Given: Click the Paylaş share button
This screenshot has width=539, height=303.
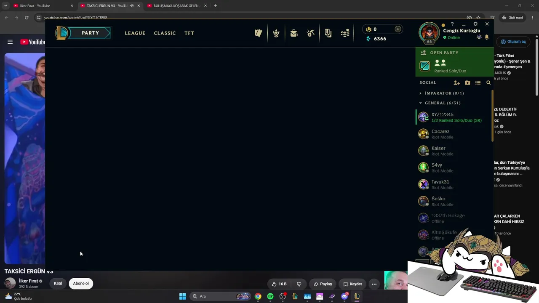Looking at the screenshot, I should point(323,284).
